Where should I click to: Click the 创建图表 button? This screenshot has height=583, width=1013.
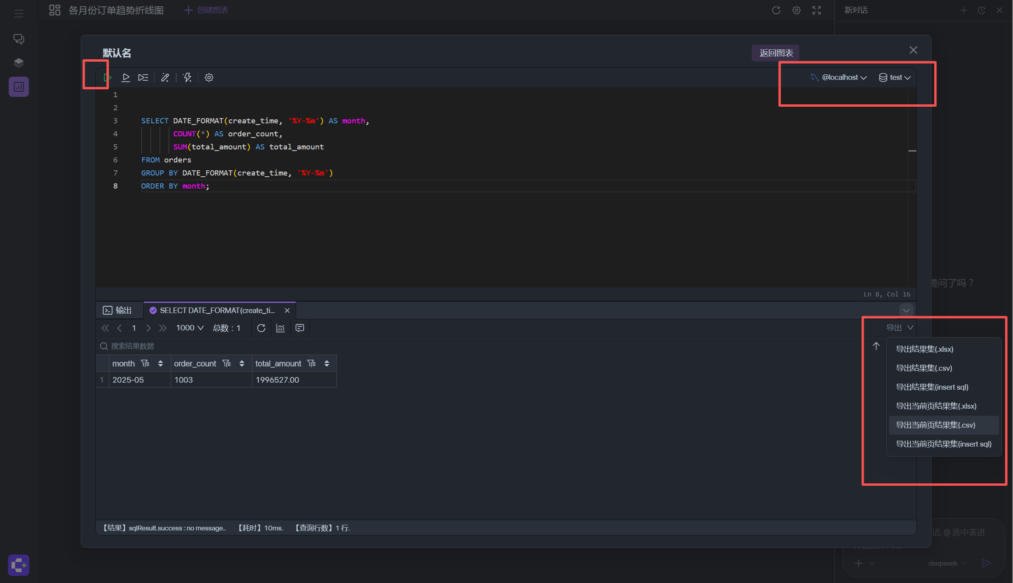pos(207,10)
